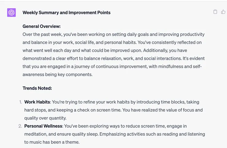Click the 'Trends Noted:' heading
The height and width of the screenshot is (148, 227).
pyautogui.click(x=37, y=88)
